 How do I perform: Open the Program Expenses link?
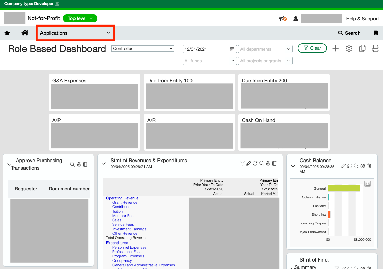click(x=128, y=256)
